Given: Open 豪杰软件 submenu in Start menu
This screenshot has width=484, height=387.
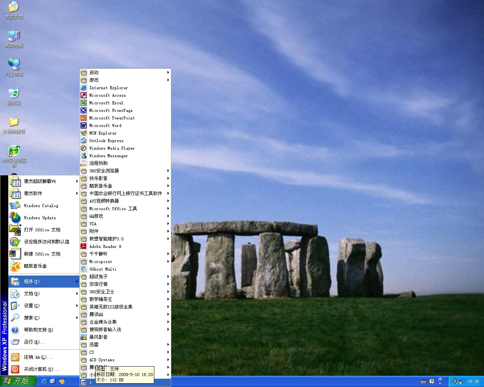Looking at the screenshot, I should [43, 193].
